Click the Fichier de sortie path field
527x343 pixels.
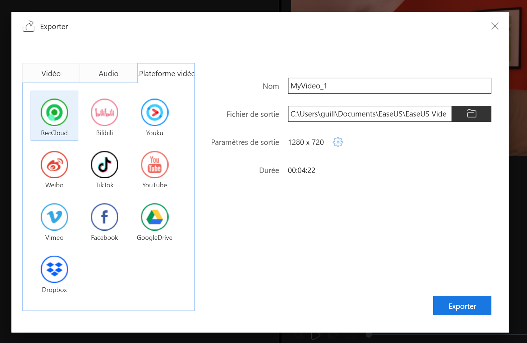[370, 114]
